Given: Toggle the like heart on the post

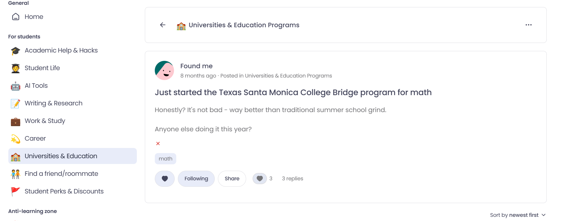Looking at the screenshot, I should [164, 178].
